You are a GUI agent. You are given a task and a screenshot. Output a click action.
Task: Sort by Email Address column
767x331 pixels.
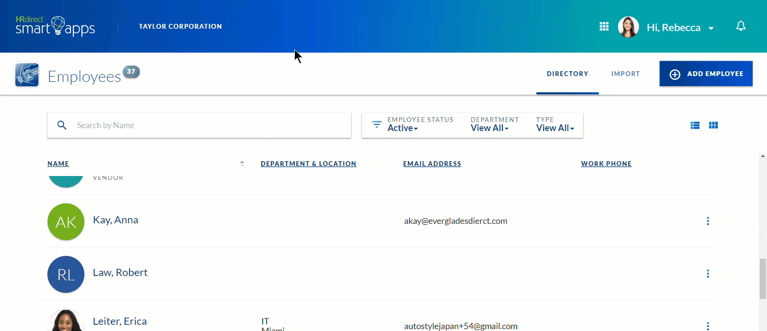tap(432, 164)
